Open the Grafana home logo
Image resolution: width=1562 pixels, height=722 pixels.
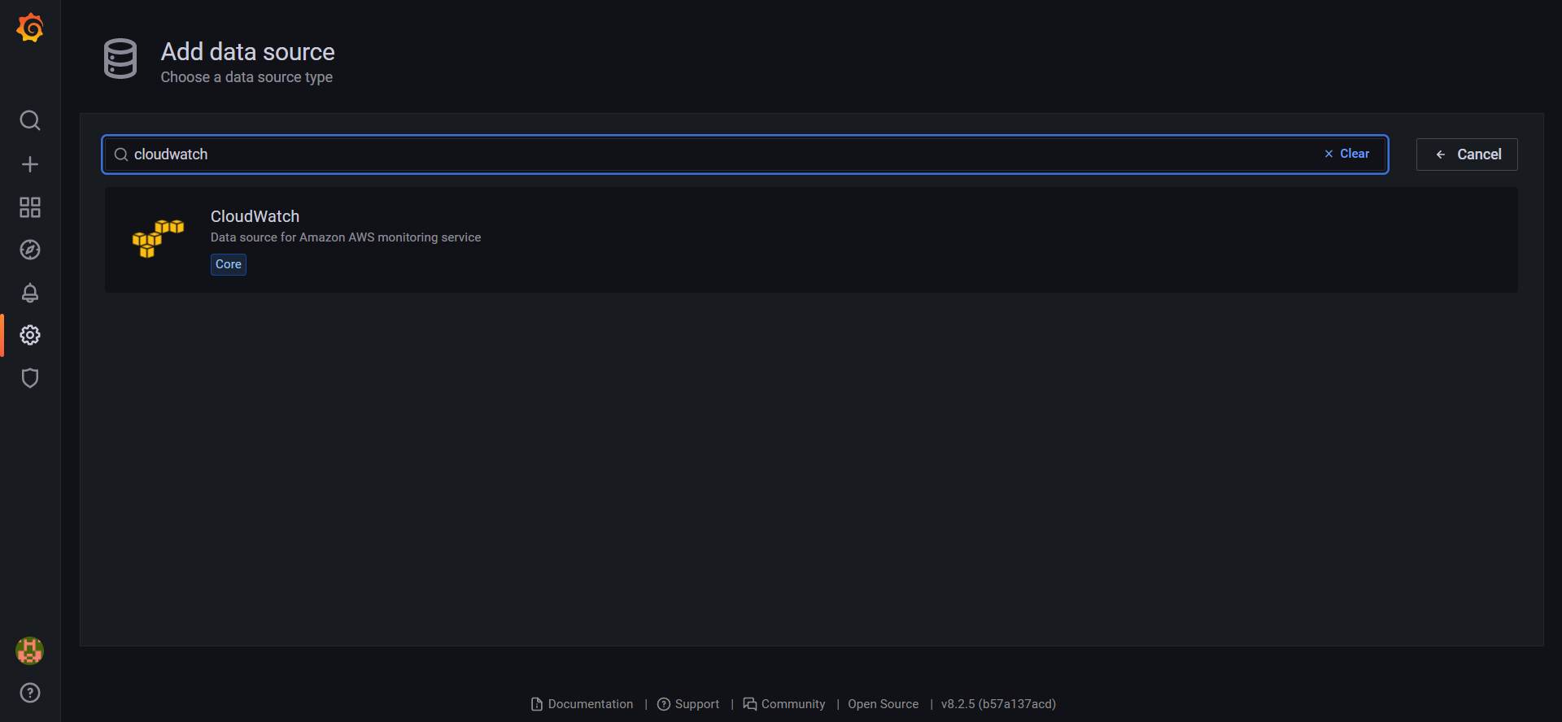coord(30,28)
